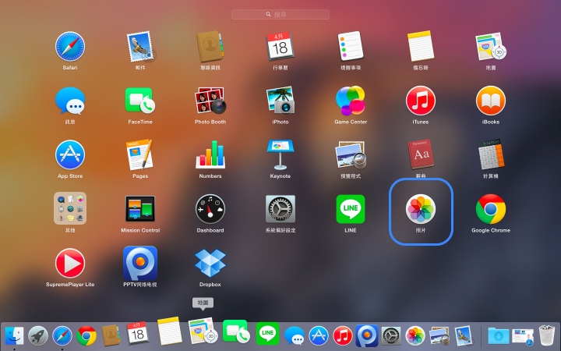Image resolution: width=561 pixels, height=351 pixels.
Task: Open FaceTime from the Dock
Action: point(236,331)
